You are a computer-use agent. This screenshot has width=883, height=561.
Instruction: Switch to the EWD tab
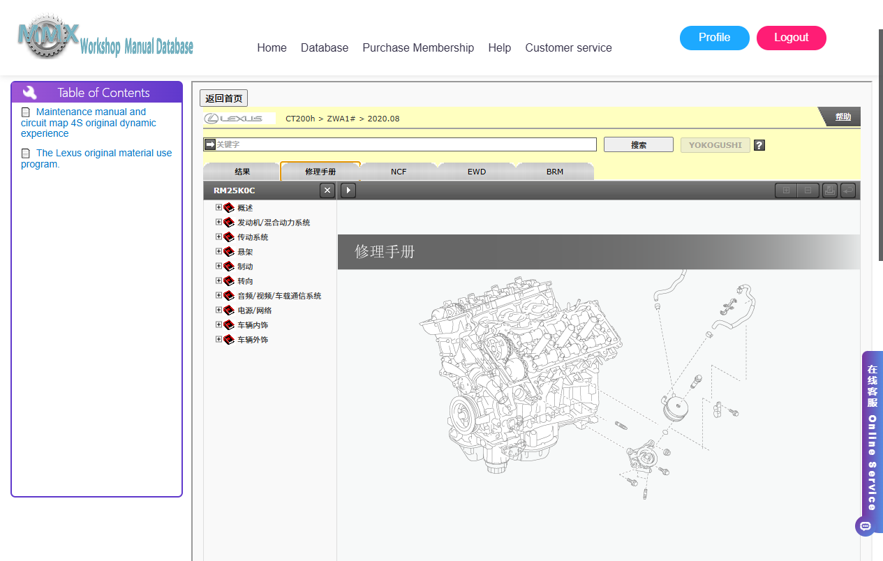click(x=477, y=172)
